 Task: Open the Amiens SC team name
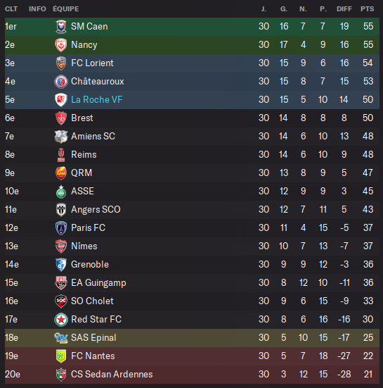point(93,137)
